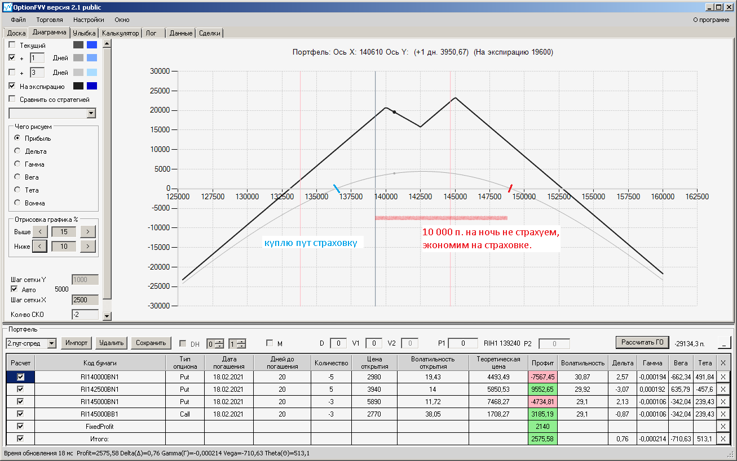Enable the Текущий curve checkbox
Image resolution: width=737 pixels, height=461 pixels.
point(12,45)
